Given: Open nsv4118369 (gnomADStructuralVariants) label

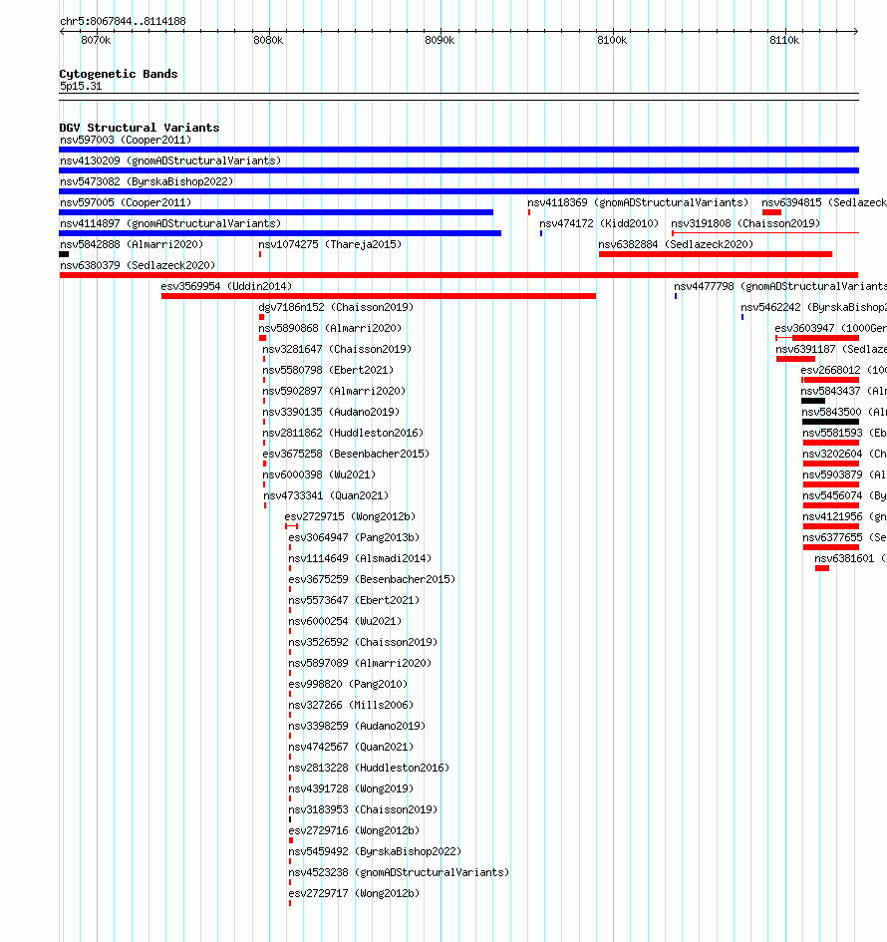Looking at the screenshot, I should 639,203.
